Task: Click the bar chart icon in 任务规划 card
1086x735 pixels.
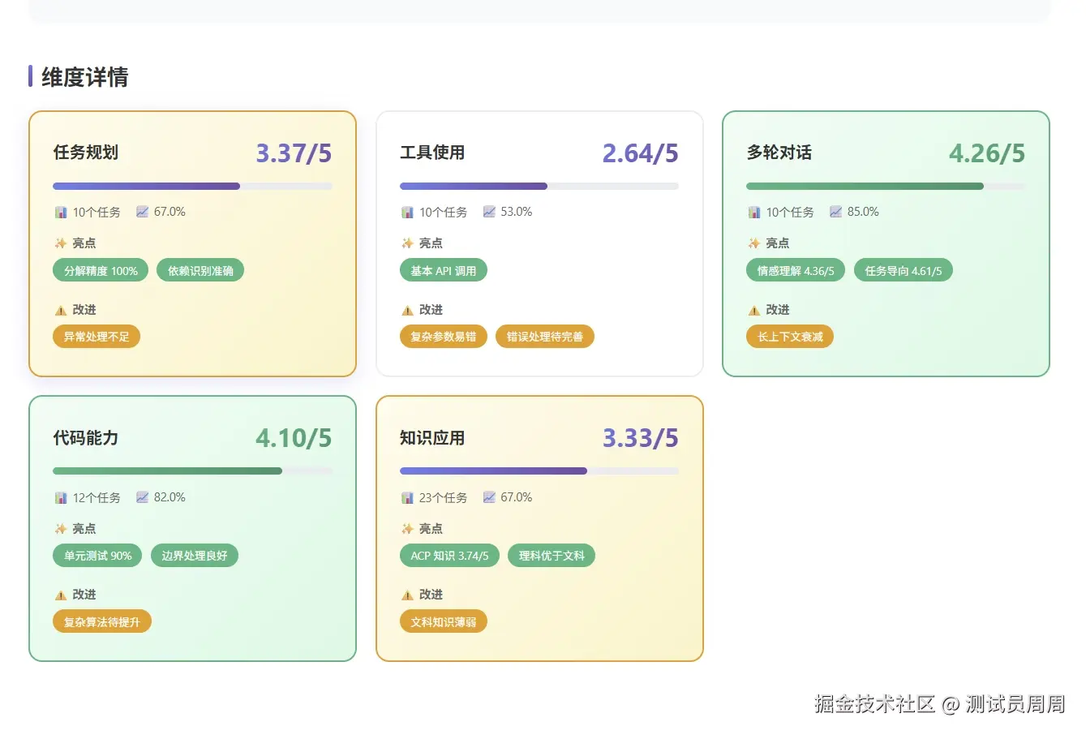Action: pyautogui.click(x=61, y=213)
